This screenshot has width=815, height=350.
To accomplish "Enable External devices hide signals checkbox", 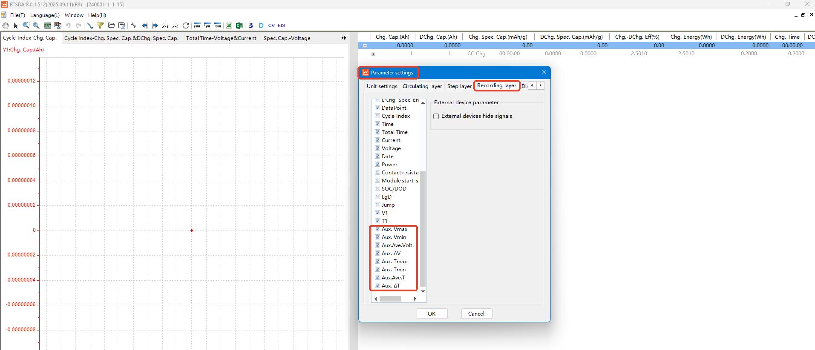I will pyautogui.click(x=436, y=116).
